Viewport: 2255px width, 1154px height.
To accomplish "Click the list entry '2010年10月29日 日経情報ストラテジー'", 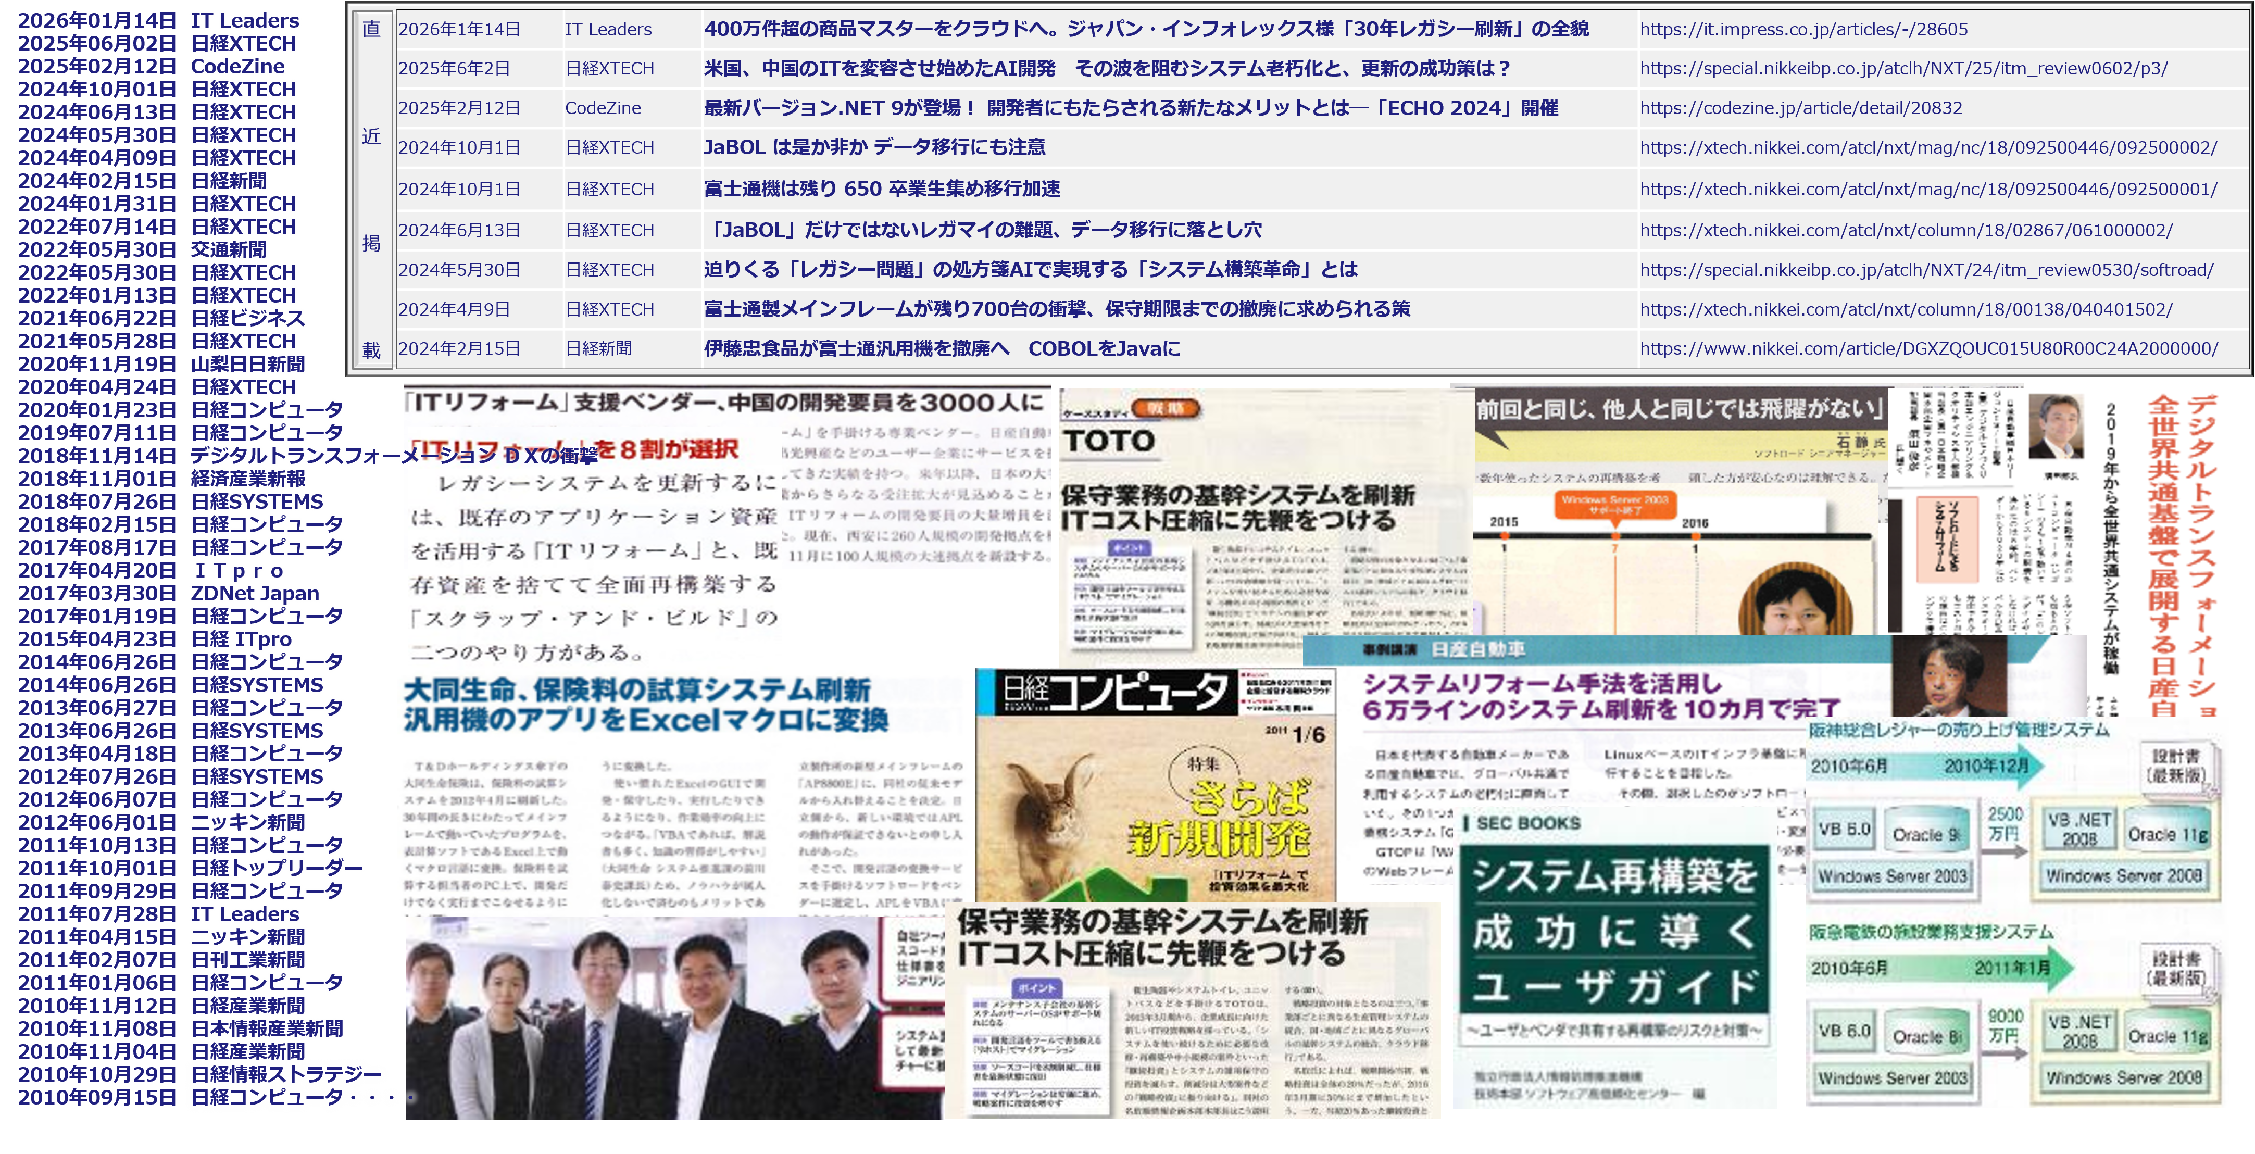I will (199, 1073).
